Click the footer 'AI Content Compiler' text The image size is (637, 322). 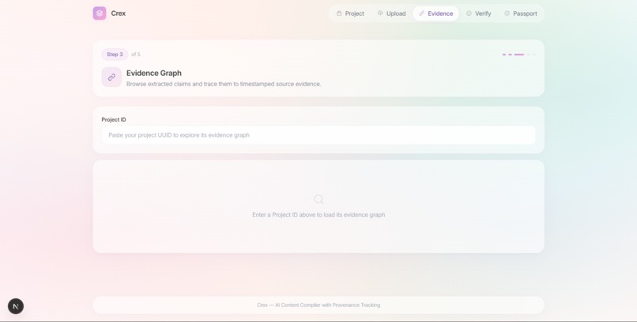point(318,305)
